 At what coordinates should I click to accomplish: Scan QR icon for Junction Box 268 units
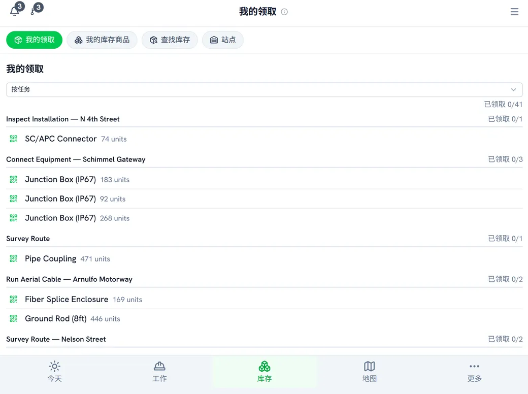[x=14, y=218]
